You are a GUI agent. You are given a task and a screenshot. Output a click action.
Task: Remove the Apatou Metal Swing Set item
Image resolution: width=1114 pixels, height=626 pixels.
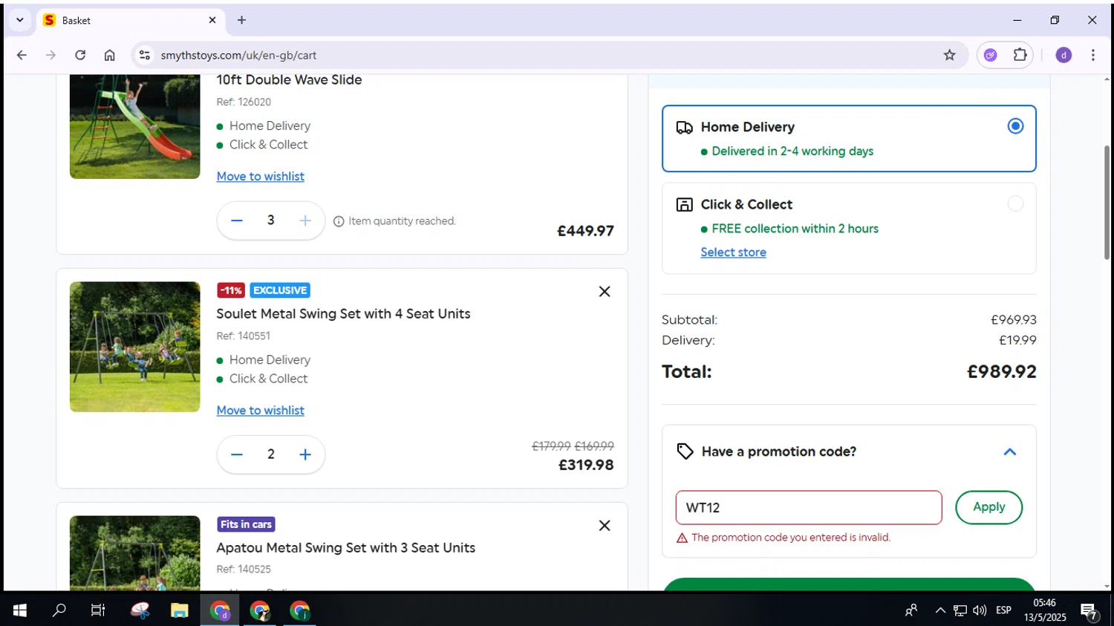coord(605,526)
